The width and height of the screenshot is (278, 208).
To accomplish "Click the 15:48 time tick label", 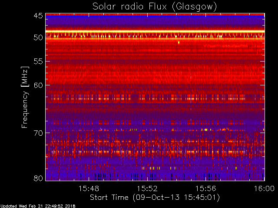I will (x=89, y=188).
